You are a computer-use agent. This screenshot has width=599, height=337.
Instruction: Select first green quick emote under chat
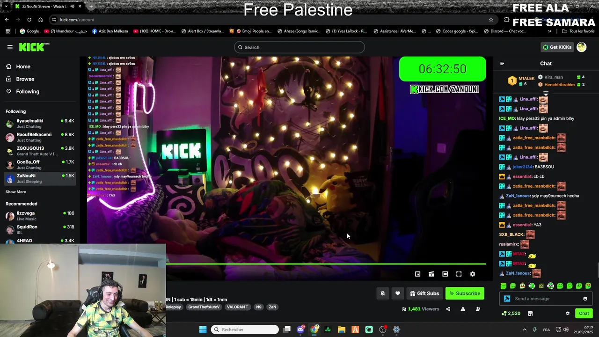pyautogui.click(x=504, y=286)
